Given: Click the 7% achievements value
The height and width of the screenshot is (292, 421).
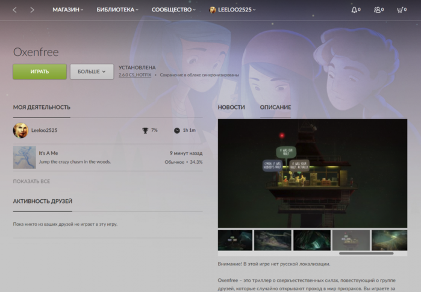Looking at the screenshot, I should pos(154,130).
